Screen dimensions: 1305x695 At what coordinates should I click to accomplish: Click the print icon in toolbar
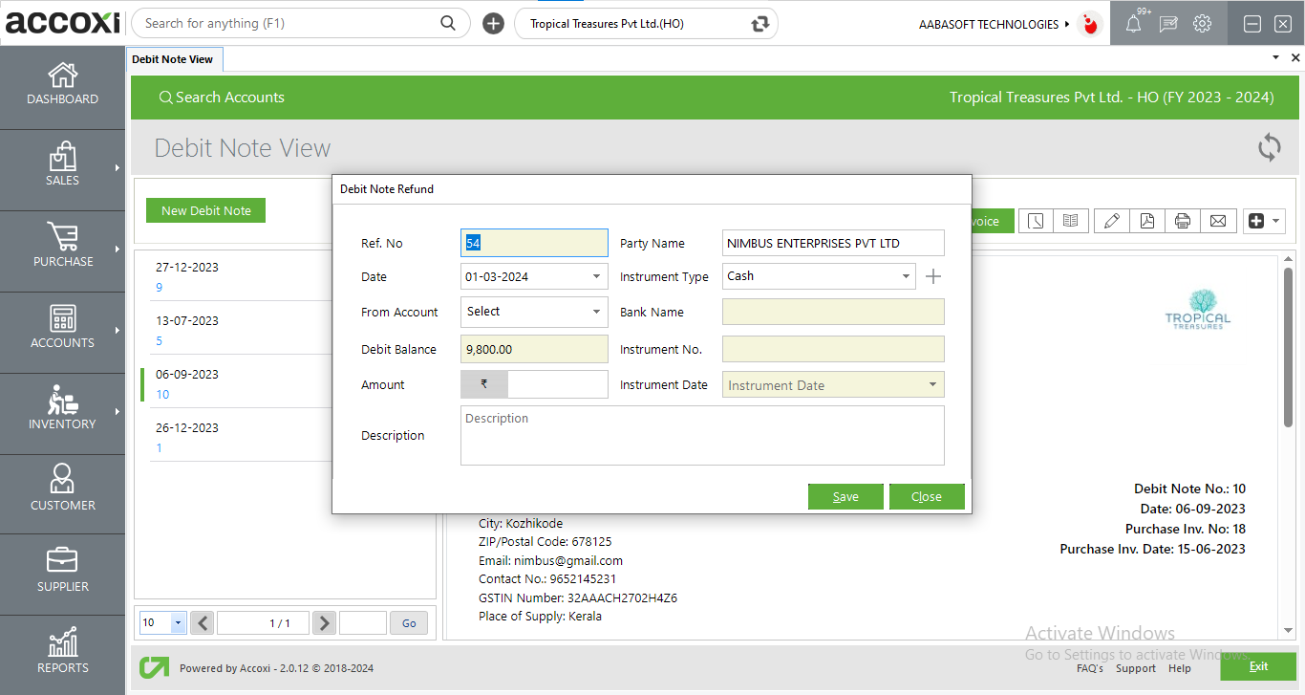tap(1182, 221)
